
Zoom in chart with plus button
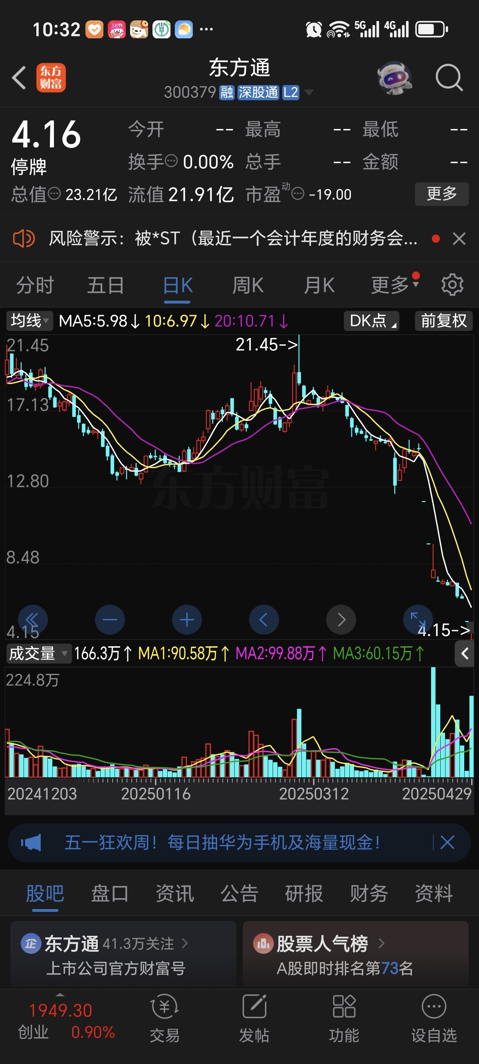[187, 619]
